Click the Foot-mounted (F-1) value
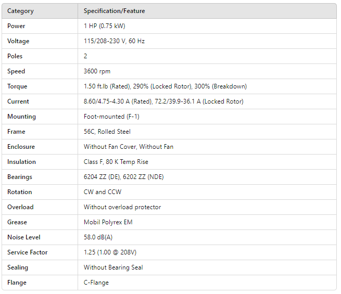This screenshot has width=341, height=294. [x=111, y=117]
